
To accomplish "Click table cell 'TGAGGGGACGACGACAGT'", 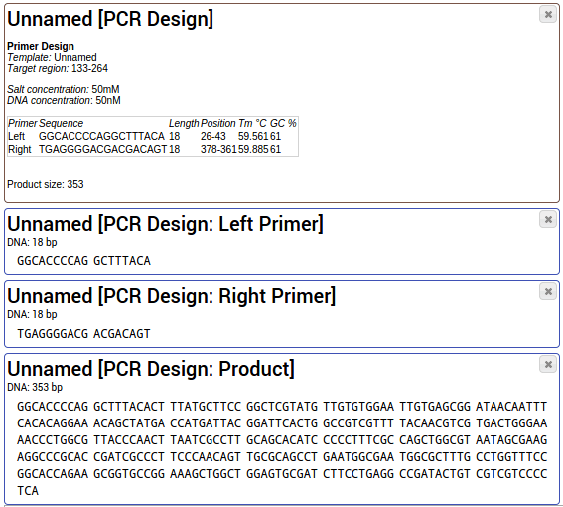I will (102, 149).
